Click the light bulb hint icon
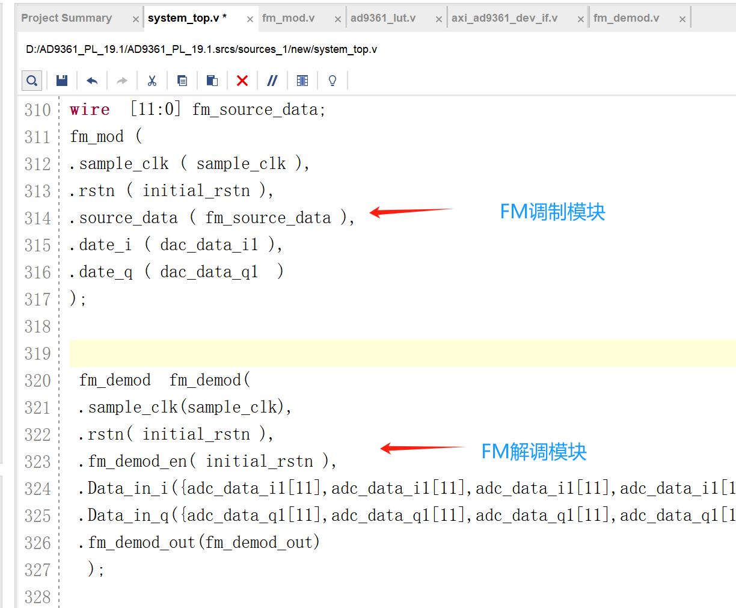Screen dimensions: 736x608 (x=332, y=80)
